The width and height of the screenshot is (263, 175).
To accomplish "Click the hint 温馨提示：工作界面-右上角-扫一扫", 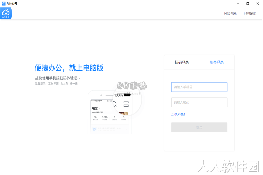I will 56,84.
